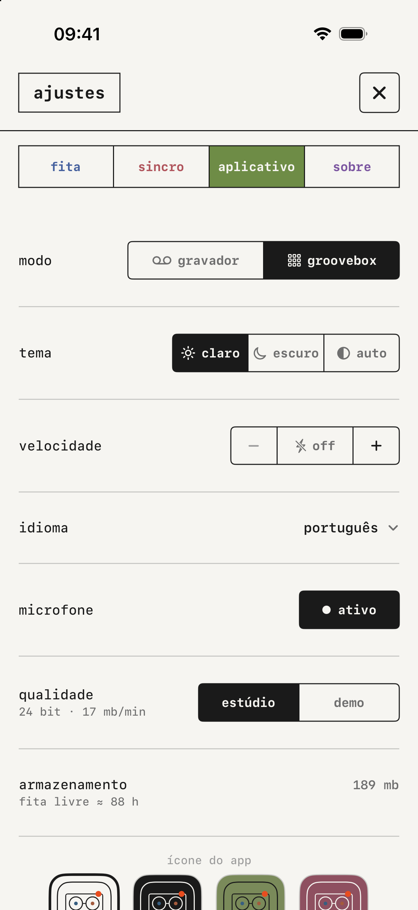Set tema to escuro
This screenshot has height=910, width=418.
[x=286, y=353]
